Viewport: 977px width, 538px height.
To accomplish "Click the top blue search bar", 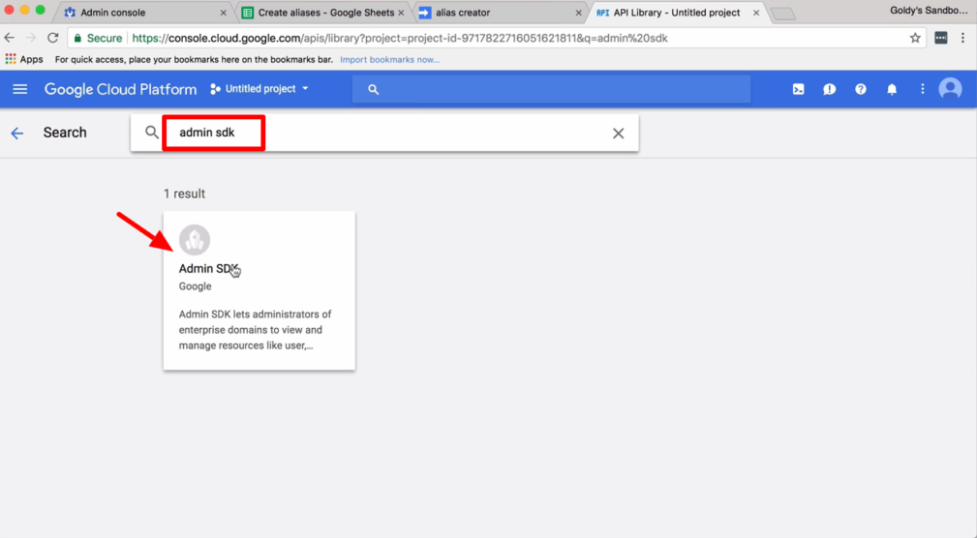I will 551,89.
